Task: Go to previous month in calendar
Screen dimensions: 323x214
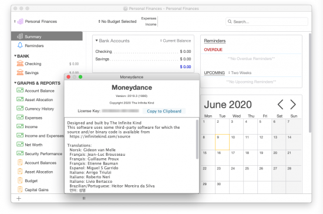Action: (280, 105)
